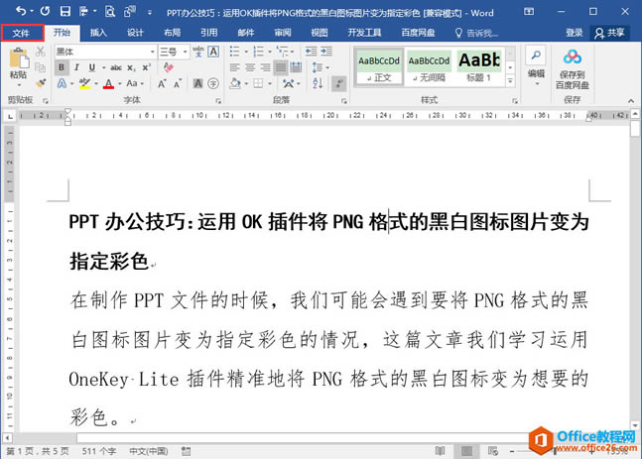
Task: Click the Cut scissors icon
Action: click(x=40, y=52)
